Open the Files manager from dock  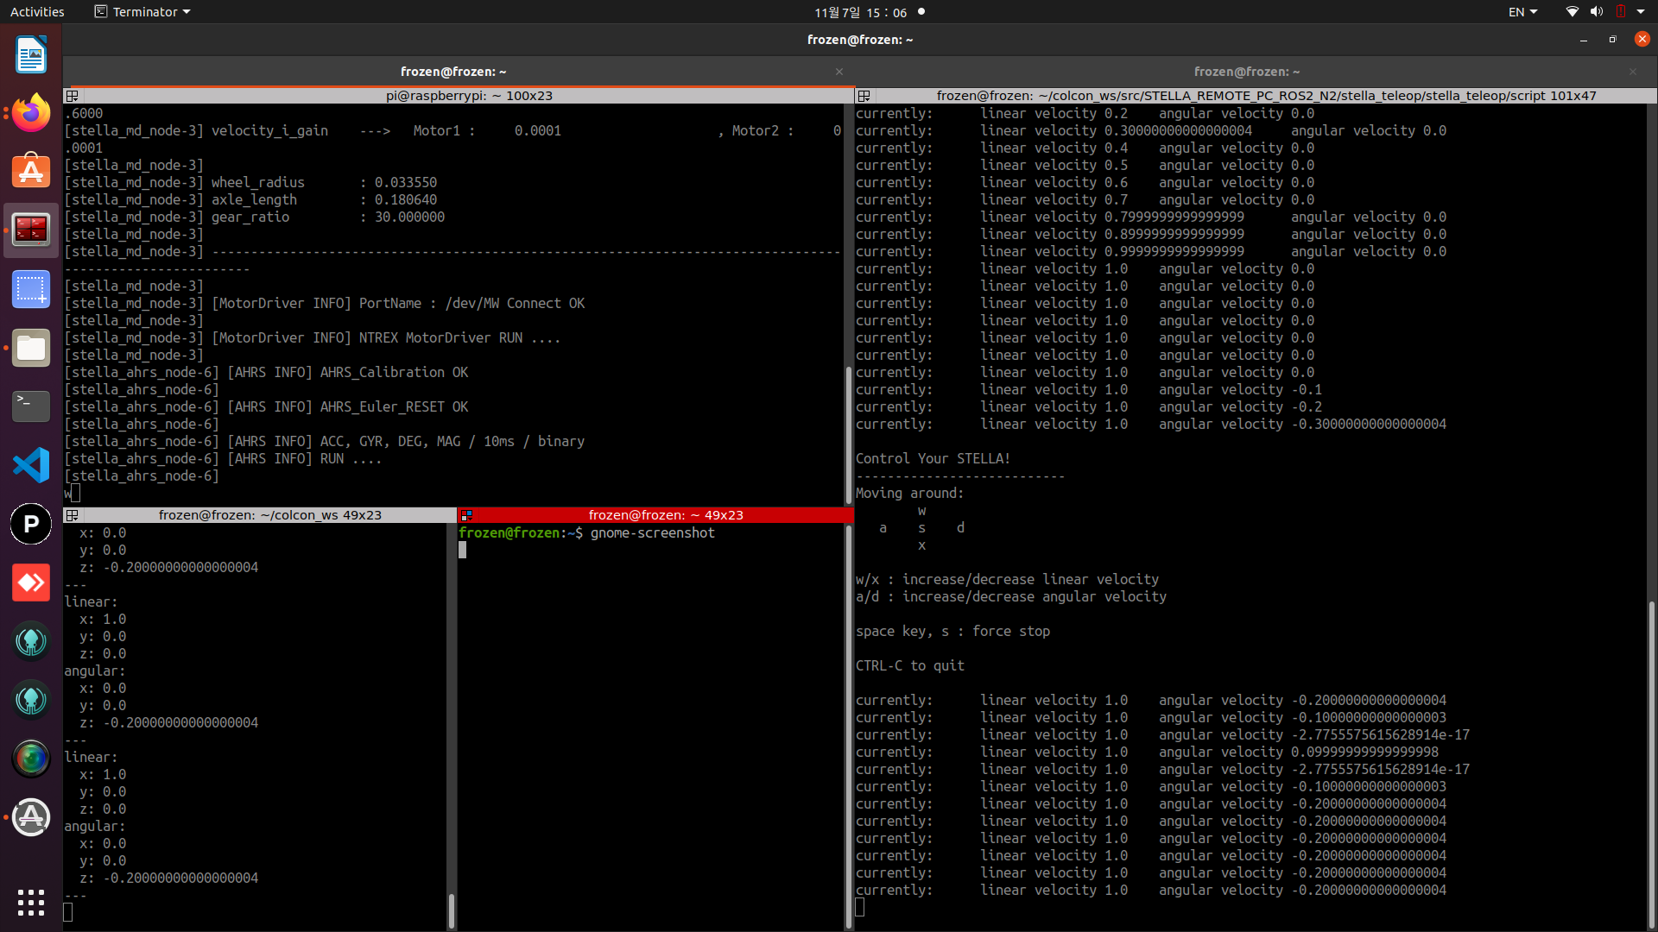[31, 348]
